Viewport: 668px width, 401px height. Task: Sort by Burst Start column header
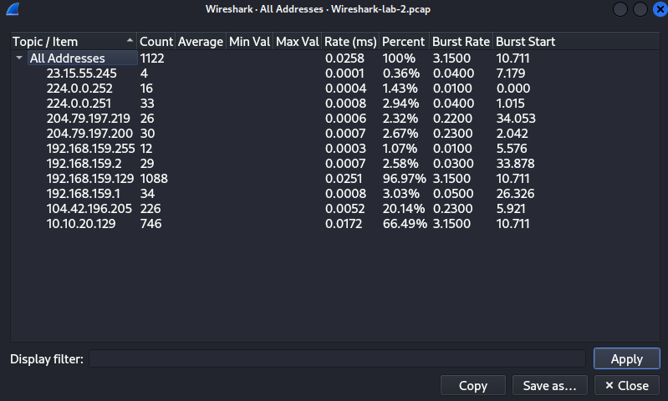525,41
